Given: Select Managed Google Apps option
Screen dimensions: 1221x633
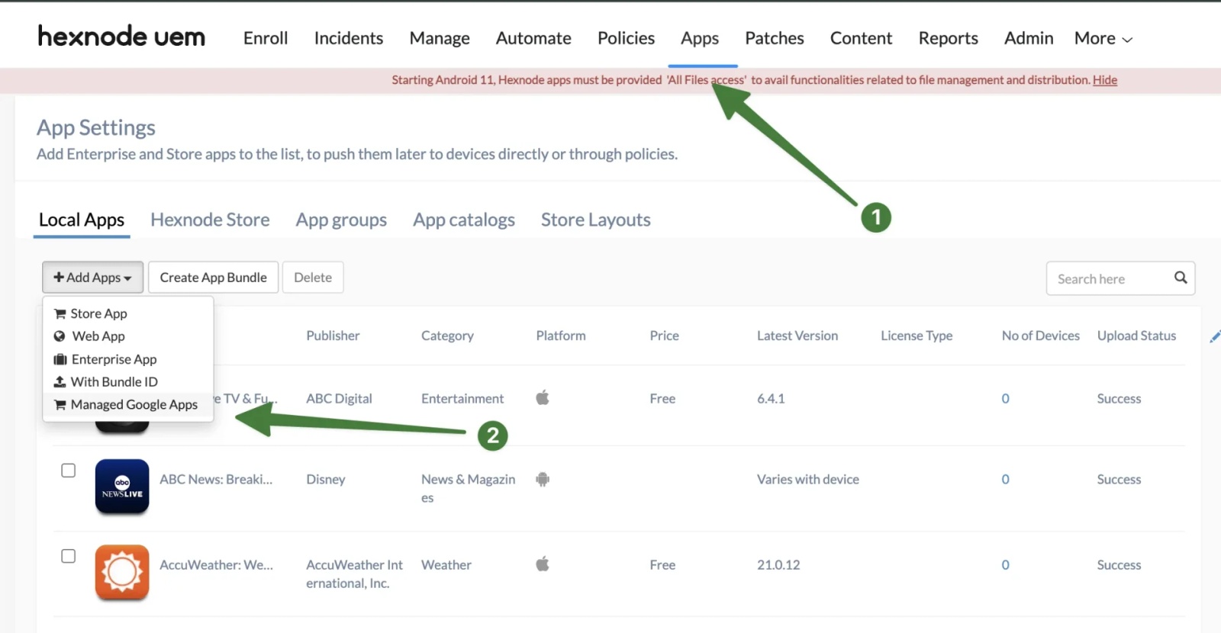Looking at the screenshot, I should [x=128, y=405].
